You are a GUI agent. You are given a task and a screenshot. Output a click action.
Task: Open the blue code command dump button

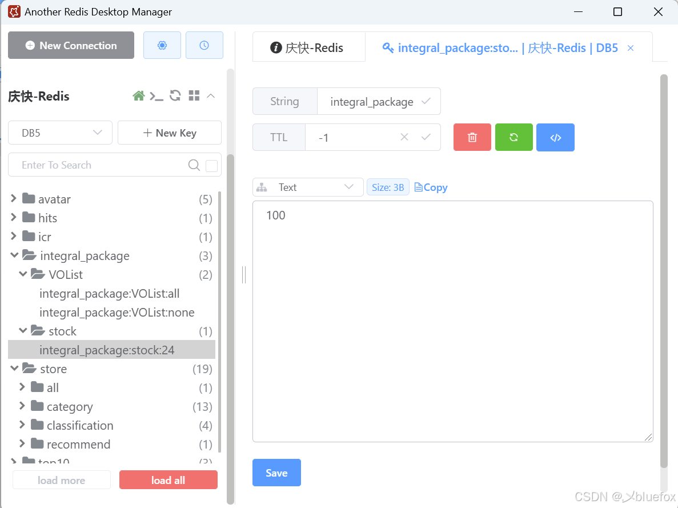click(556, 137)
